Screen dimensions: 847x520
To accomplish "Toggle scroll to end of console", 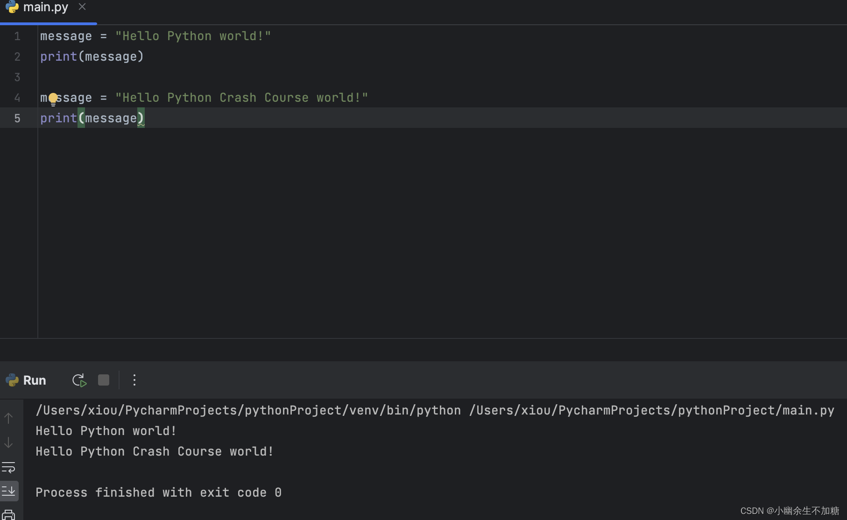I will [9, 491].
